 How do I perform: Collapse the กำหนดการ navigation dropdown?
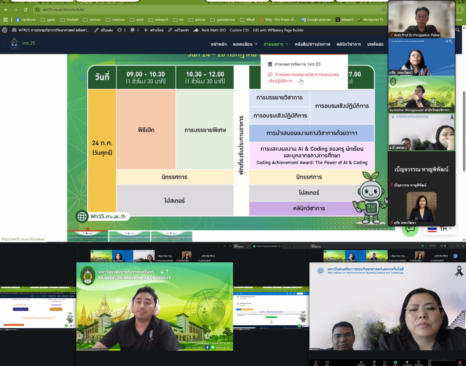point(276,44)
